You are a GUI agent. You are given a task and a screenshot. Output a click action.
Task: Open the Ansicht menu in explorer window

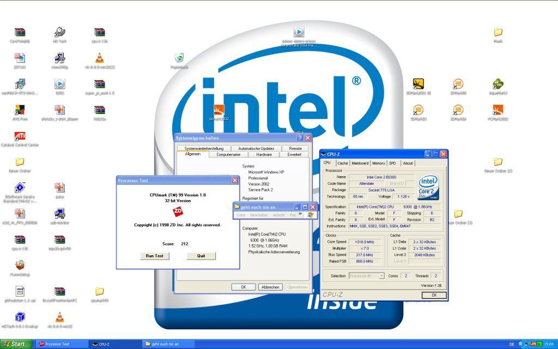click(x=278, y=215)
